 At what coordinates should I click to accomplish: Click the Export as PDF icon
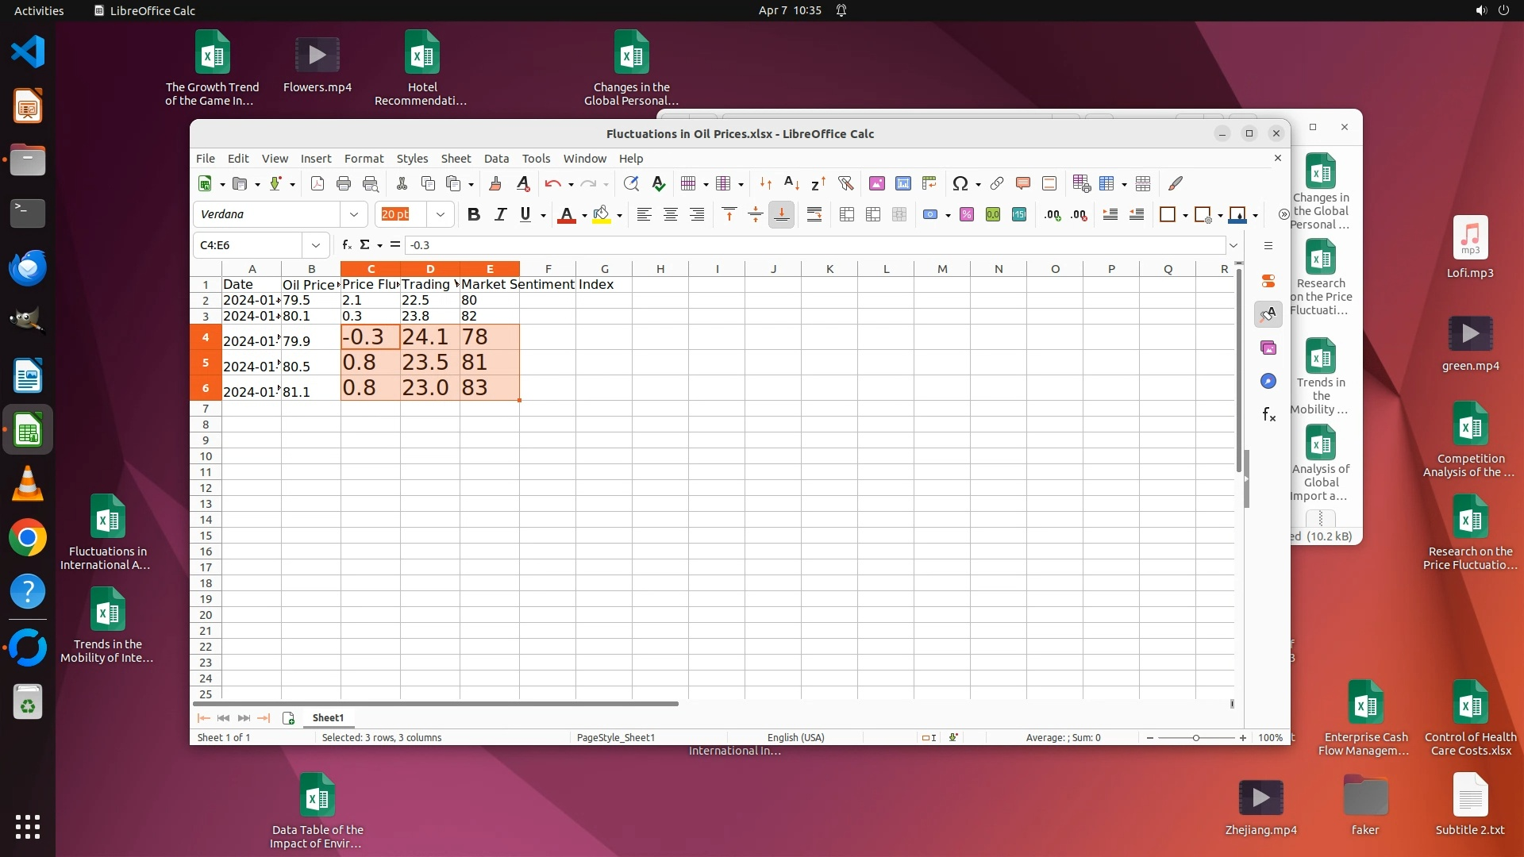tap(317, 184)
